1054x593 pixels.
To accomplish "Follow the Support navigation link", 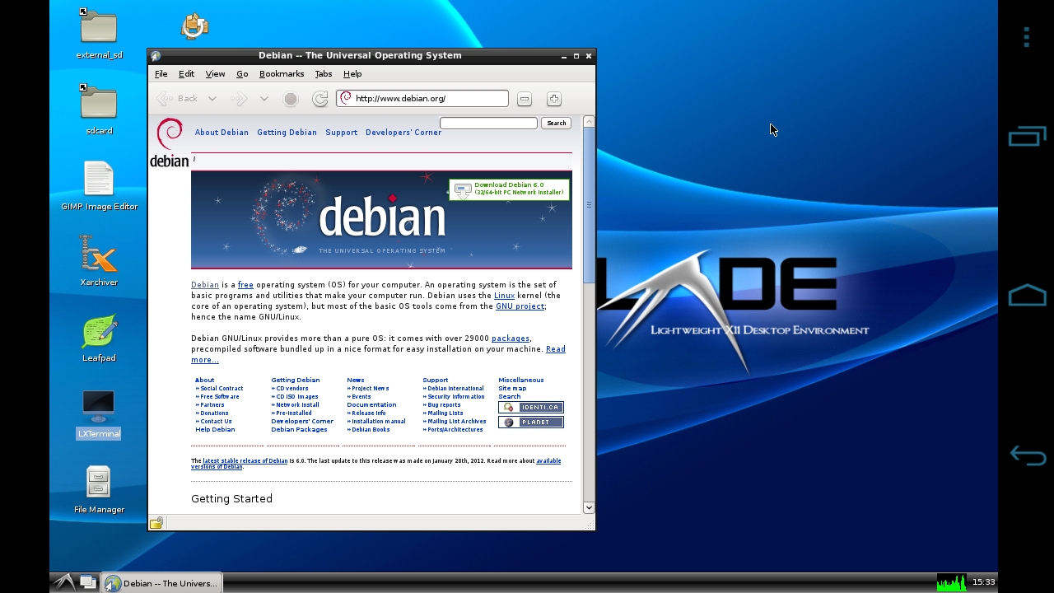I will pos(341,133).
